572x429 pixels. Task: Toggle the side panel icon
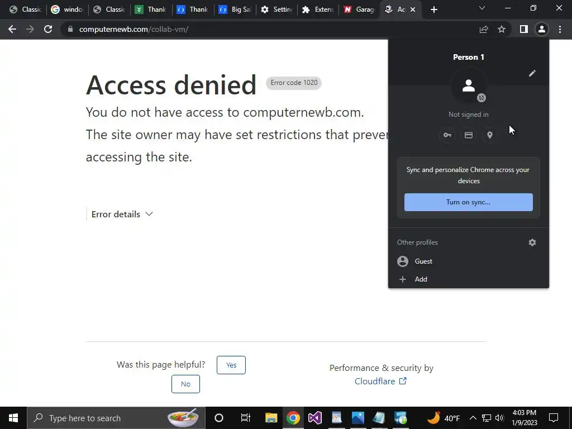524,29
